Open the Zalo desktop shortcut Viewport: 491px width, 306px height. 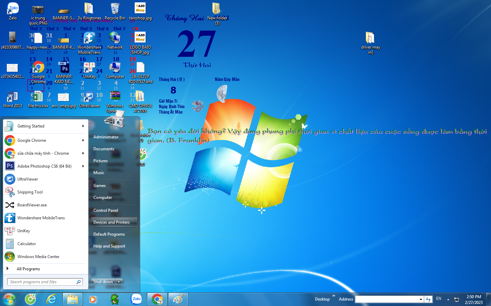[13, 11]
